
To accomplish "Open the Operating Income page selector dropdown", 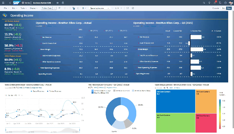I will (x=100, y=8).
